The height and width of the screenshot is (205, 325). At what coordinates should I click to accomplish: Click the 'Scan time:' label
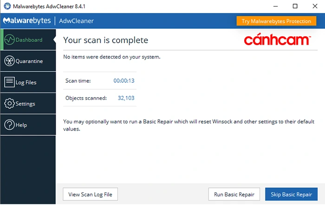point(78,81)
